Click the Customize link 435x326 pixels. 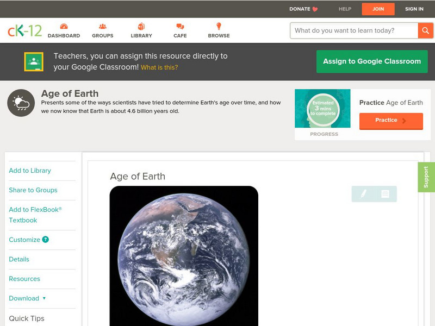click(24, 240)
